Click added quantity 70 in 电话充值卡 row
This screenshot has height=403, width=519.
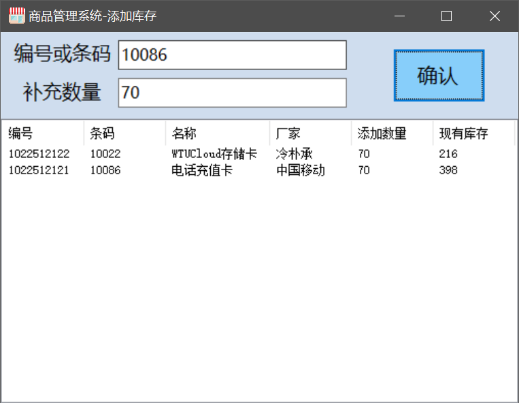point(364,170)
